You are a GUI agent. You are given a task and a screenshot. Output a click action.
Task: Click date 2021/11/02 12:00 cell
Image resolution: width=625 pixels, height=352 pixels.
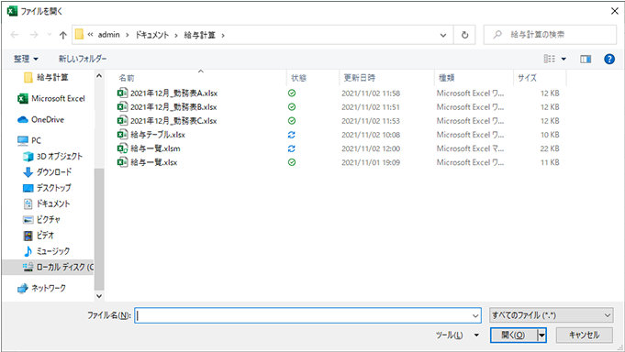pyautogui.click(x=371, y=148)
